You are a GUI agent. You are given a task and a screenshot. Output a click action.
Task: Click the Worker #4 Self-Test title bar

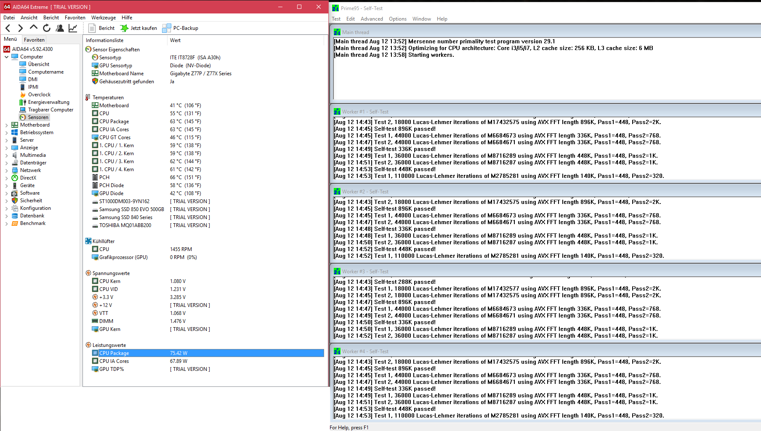[x=545, y=352]
